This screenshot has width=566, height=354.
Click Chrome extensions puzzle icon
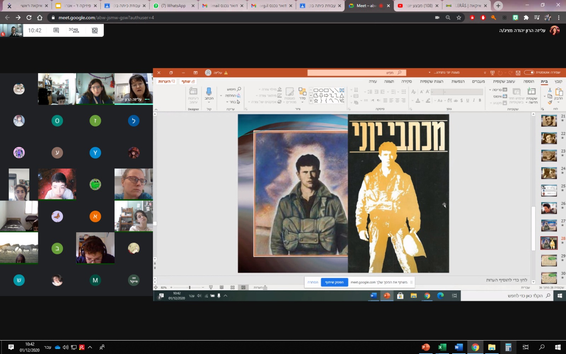526,17
